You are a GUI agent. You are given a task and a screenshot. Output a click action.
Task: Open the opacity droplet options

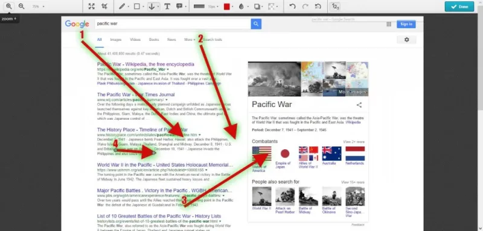point(241,7)
